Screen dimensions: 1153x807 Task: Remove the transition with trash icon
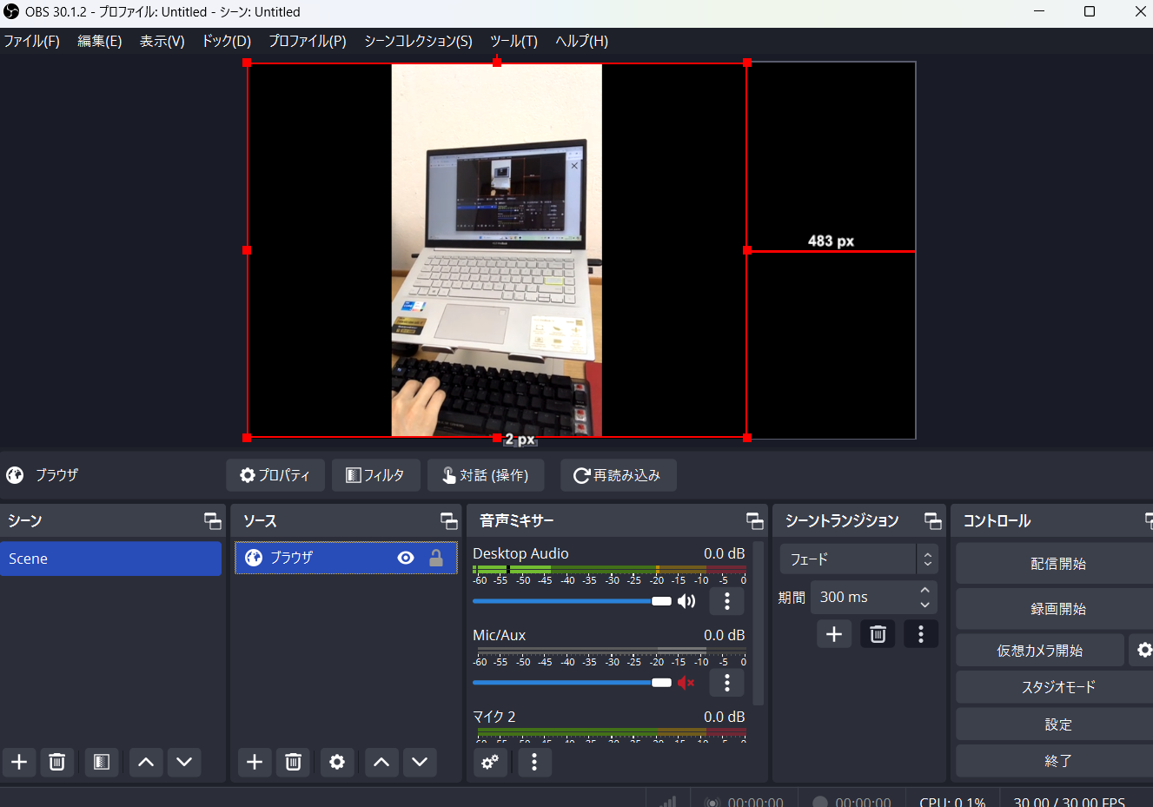[x=878, y=634]
